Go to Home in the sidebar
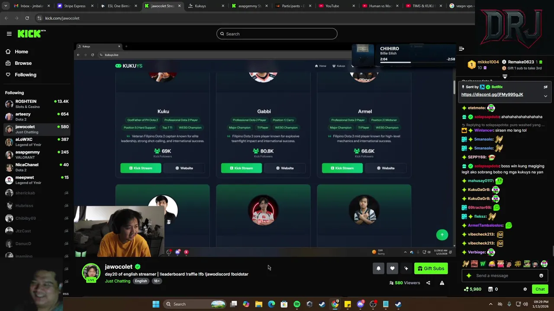The image size is (554, 311). (x=21, y=52)
